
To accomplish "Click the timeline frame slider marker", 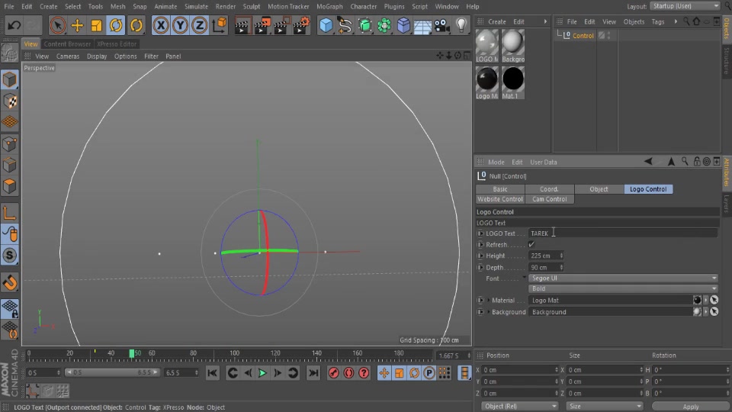I will pos(132,353).
